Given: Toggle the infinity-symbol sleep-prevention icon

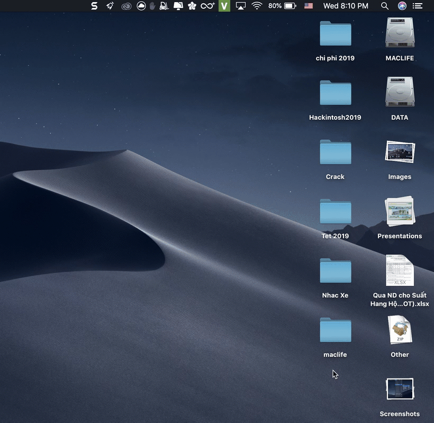Looking at the screenshot, I should (x=207, y=6).
